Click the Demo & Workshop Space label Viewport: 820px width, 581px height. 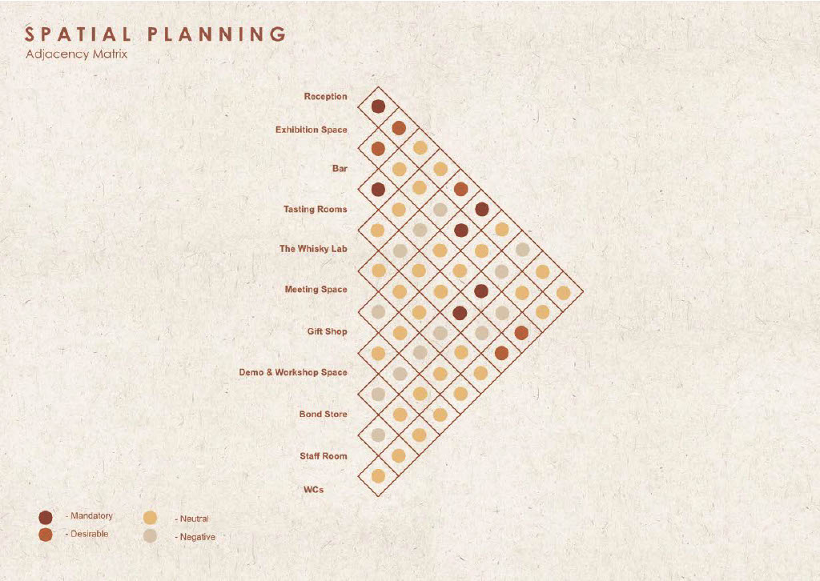click(293, 372)
